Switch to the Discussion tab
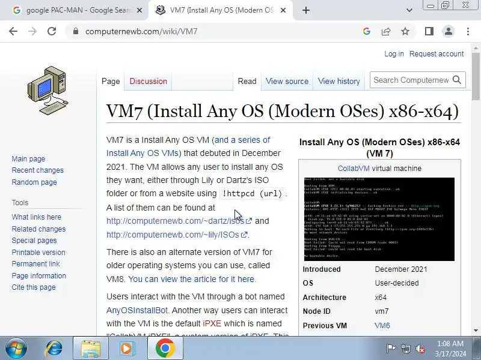481x360 pixels. 148,82
